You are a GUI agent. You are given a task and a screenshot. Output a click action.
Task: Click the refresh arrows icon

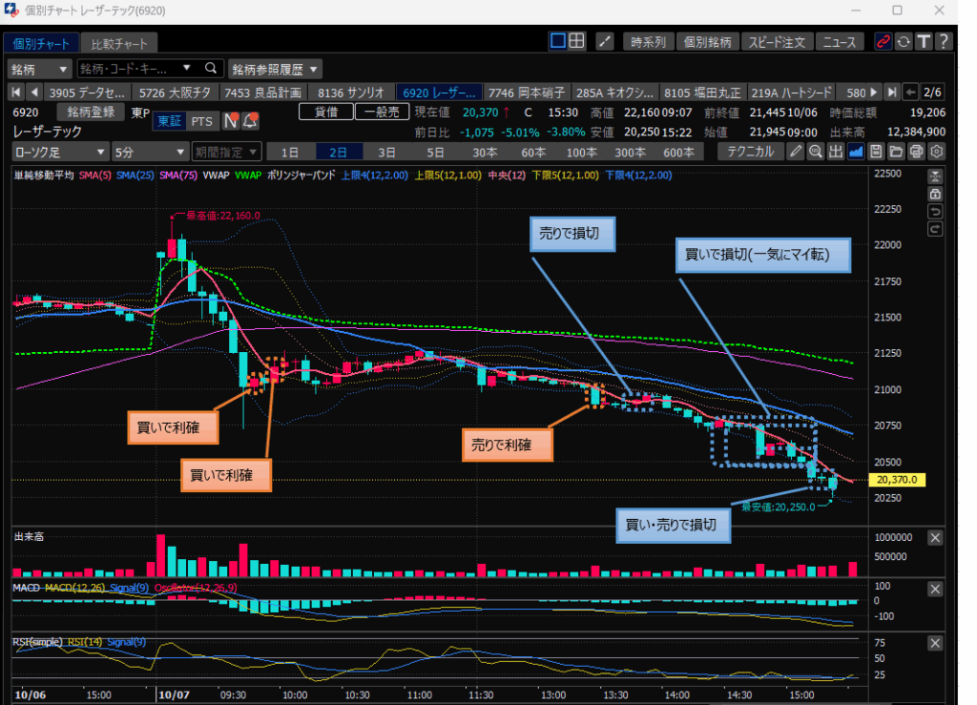point(904,42)
